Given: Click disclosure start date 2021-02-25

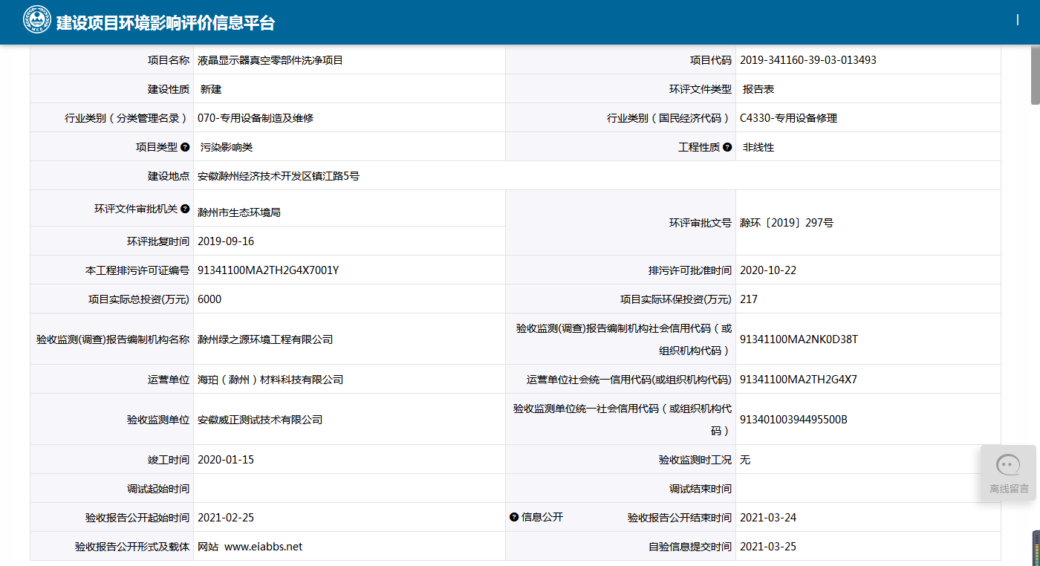Looking at the screenshot, I should coord(226,518).
